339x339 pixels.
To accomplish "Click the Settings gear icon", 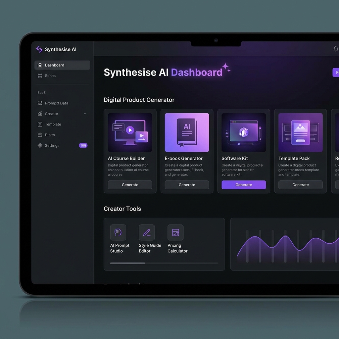I will [40, 146].
